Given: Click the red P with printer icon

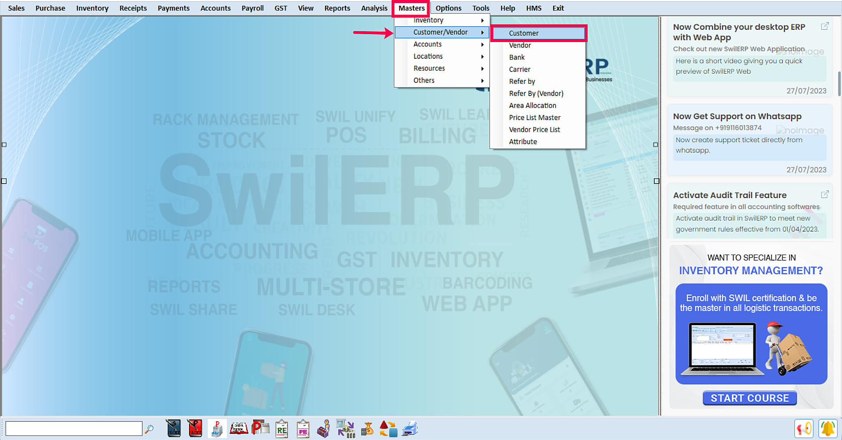Looking at the screenshot, I should [x=260, y=428].
